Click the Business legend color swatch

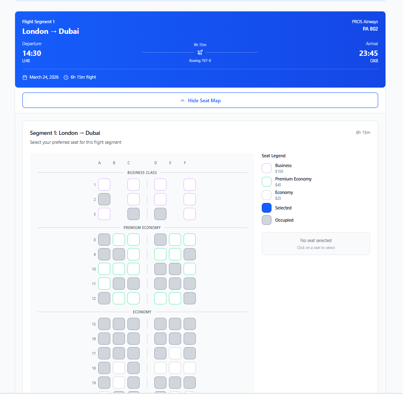pyautogui.click(x=267, y=168)
